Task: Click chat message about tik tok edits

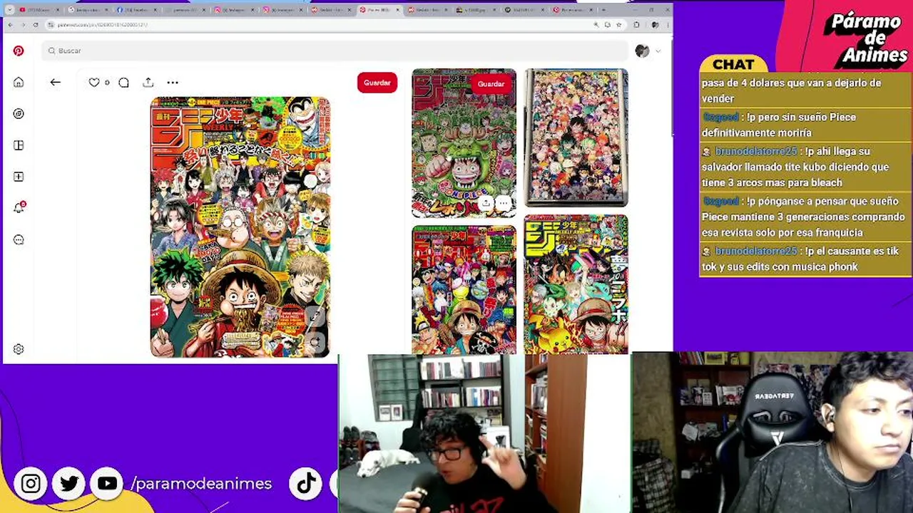Action: coord(805,259)
